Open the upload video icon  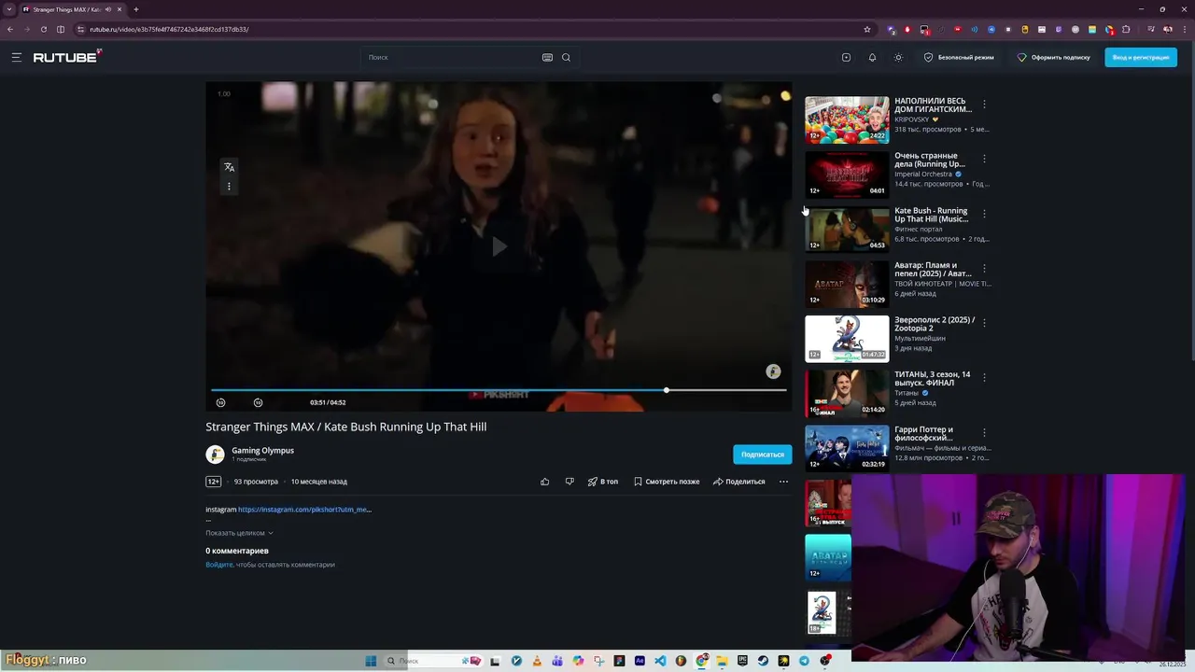846,57
